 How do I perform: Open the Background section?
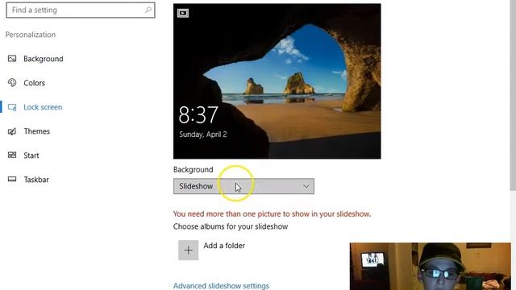(44, 59)
